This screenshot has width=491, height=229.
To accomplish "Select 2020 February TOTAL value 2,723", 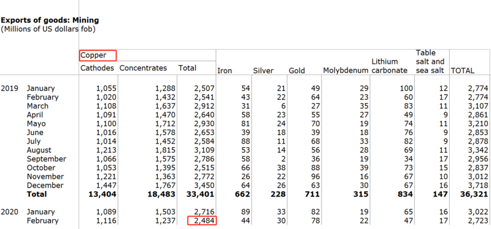I will (x=478, y=221).
